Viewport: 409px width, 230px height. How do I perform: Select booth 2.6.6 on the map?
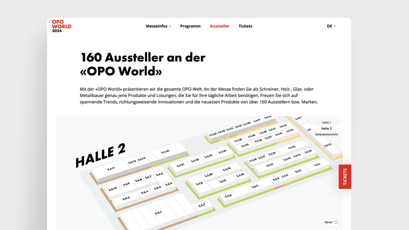[159, 174]
